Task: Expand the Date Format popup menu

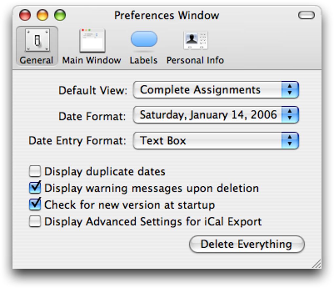Action: pos(216,115)
